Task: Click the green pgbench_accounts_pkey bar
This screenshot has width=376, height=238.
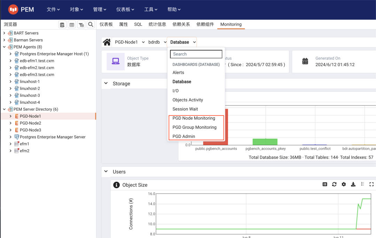Action: [265, 142]
